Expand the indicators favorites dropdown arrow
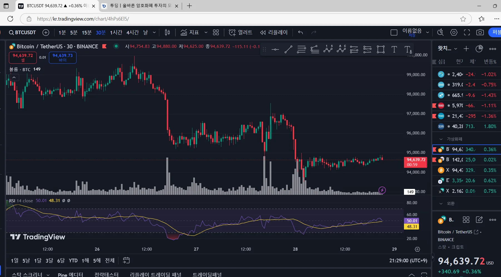This screenshot has width=501, height=277. [206, 33]
